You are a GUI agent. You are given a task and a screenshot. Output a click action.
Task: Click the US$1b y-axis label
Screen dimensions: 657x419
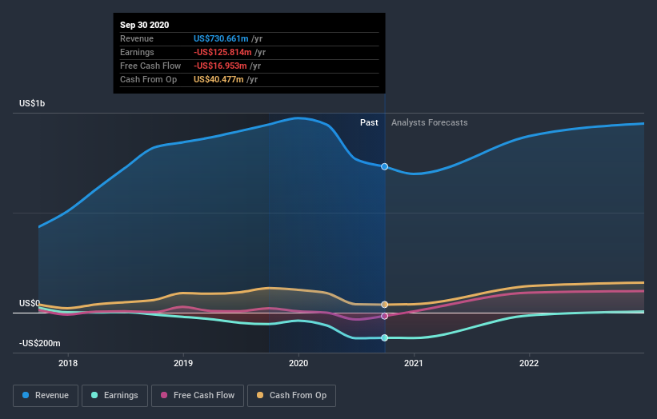[32, 103]
